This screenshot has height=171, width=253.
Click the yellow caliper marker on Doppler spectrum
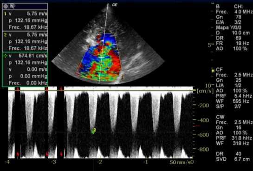point(94,131)
